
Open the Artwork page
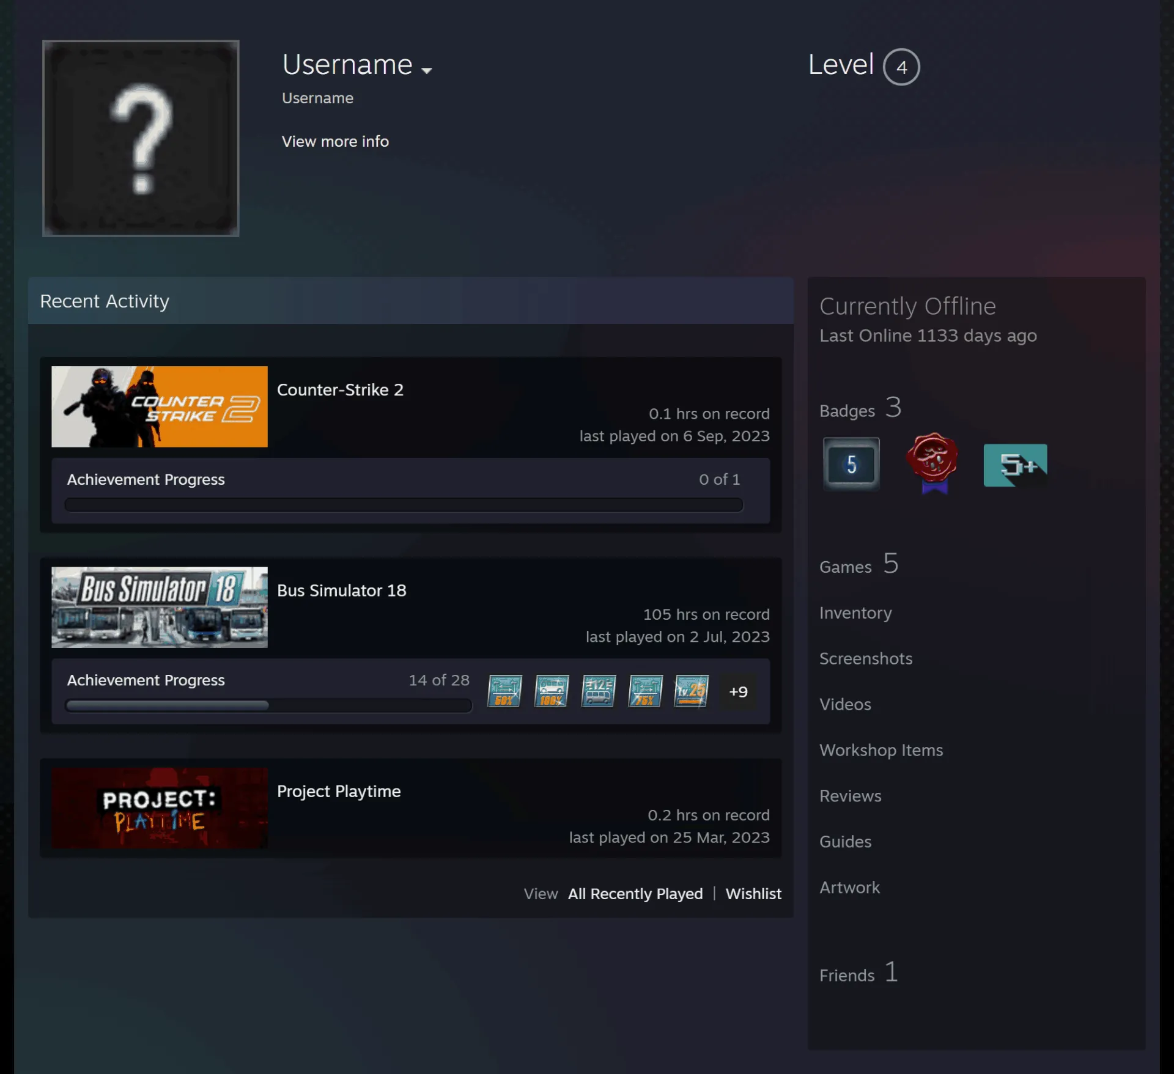[x=849, y=888]
